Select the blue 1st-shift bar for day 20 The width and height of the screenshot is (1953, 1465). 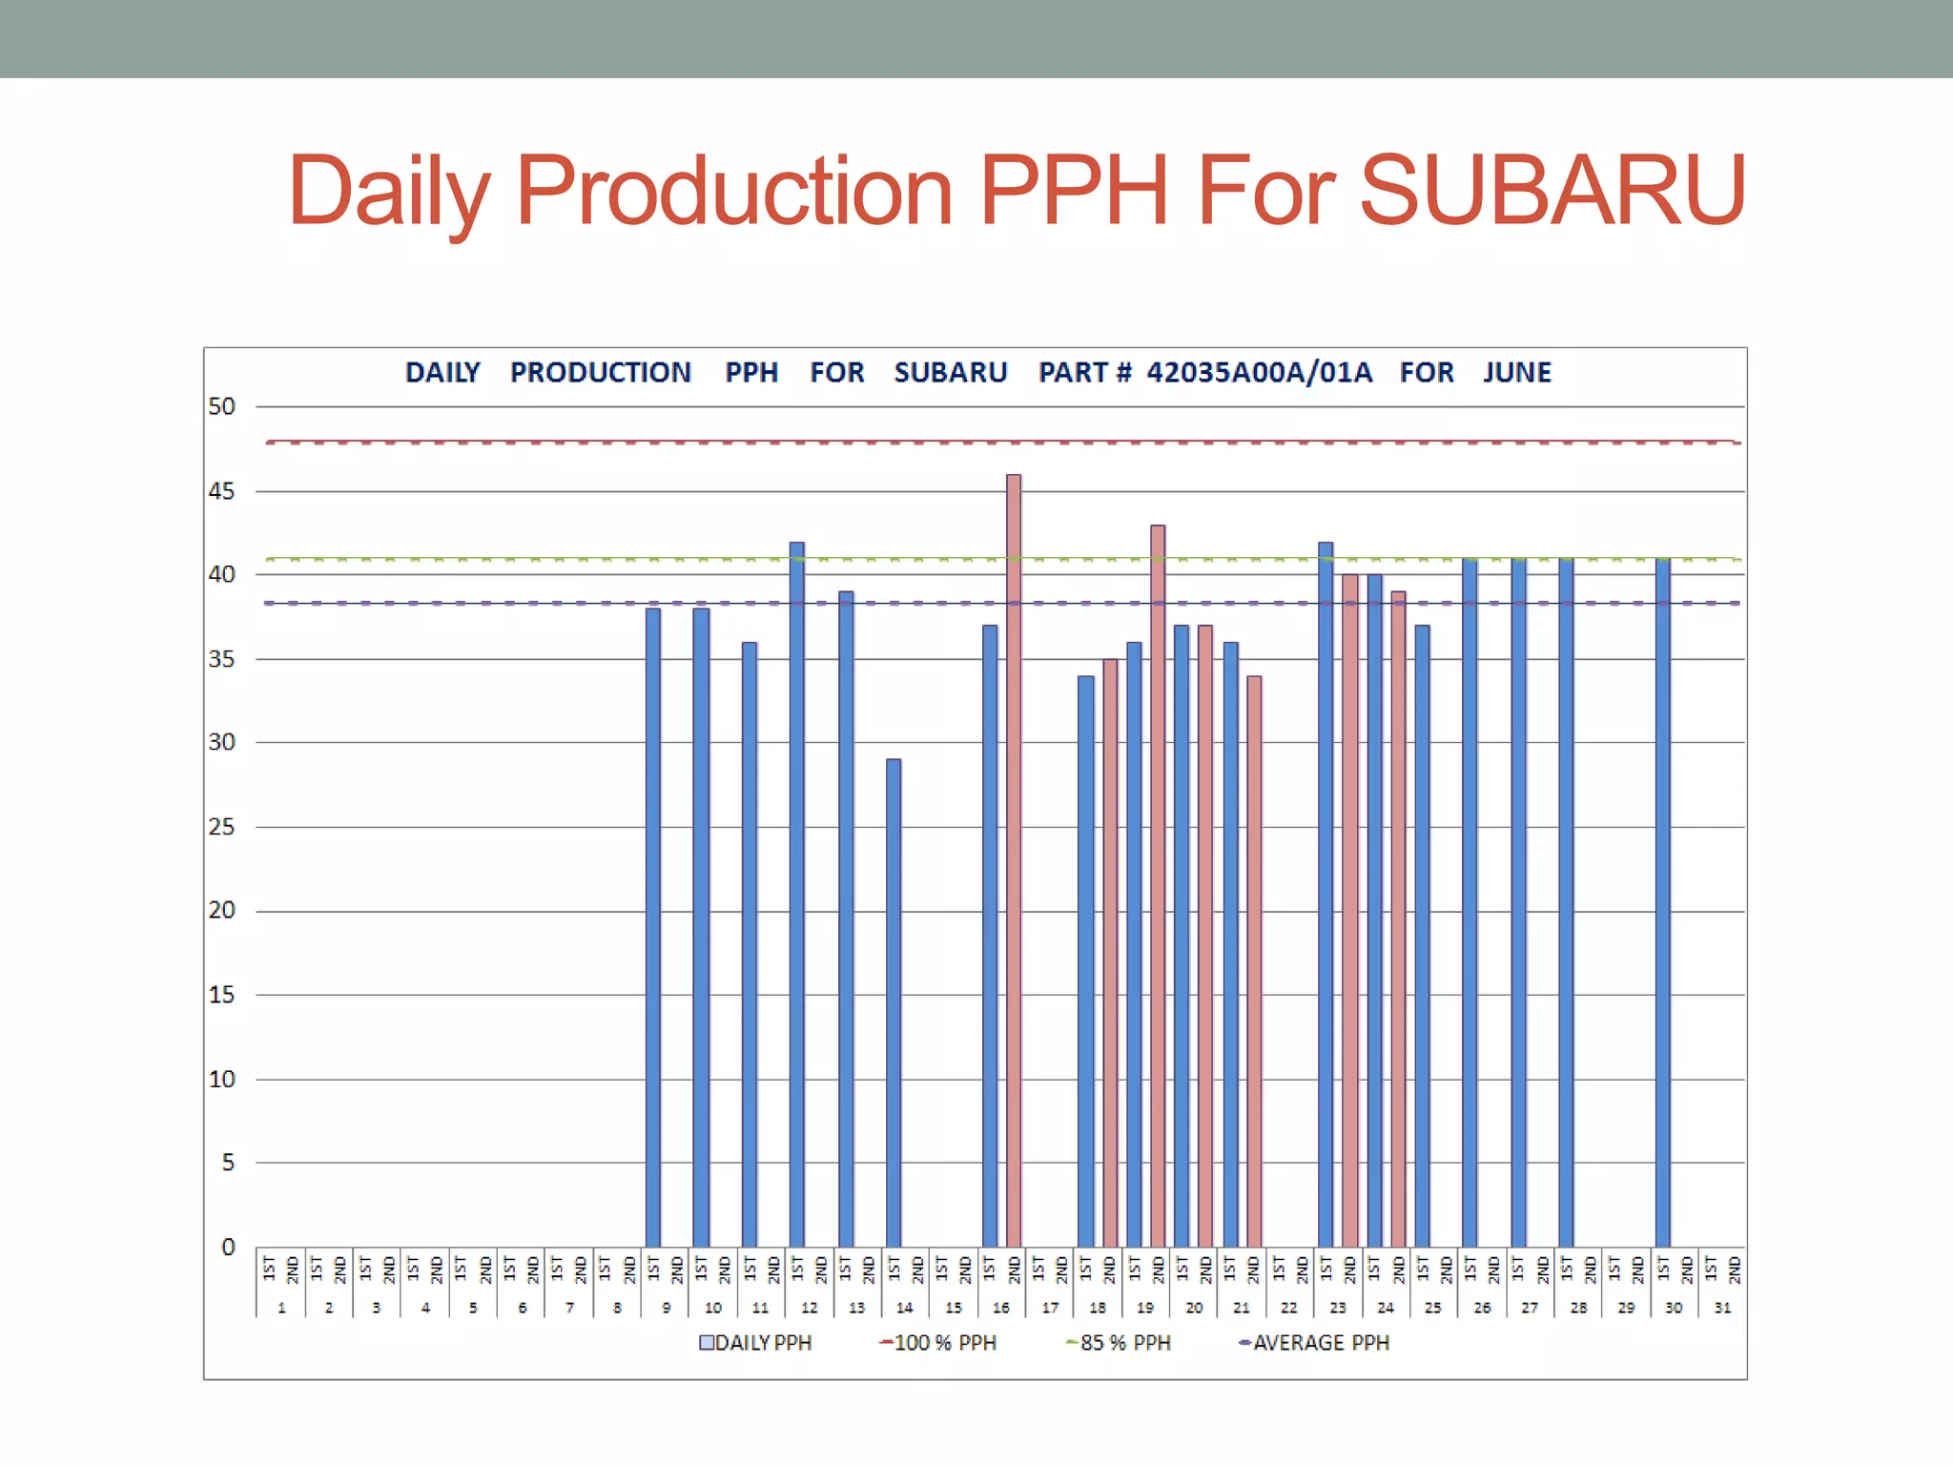1182,936
